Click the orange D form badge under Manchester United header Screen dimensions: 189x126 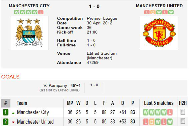[152, 12]
